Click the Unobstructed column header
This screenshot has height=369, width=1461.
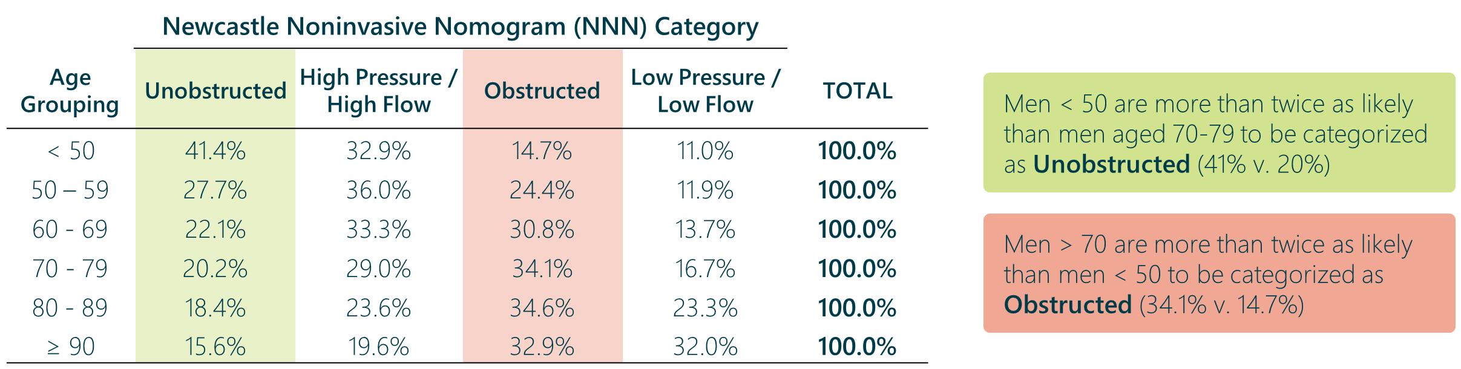pos(215,91)
